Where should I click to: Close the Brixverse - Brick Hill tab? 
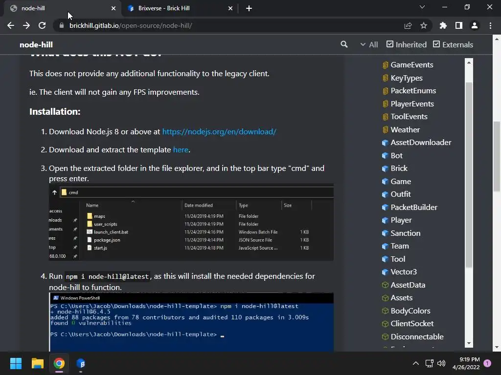coord(230,8)
